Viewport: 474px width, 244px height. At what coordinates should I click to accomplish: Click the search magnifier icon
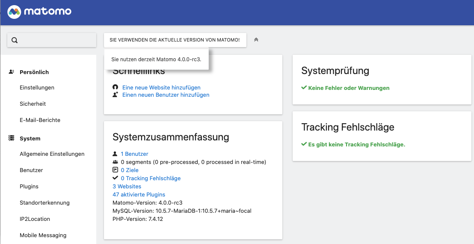pos(15,40)
